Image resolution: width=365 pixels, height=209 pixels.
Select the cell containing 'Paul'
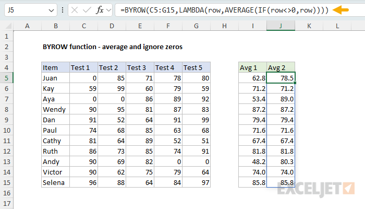[x=56, y=131]
